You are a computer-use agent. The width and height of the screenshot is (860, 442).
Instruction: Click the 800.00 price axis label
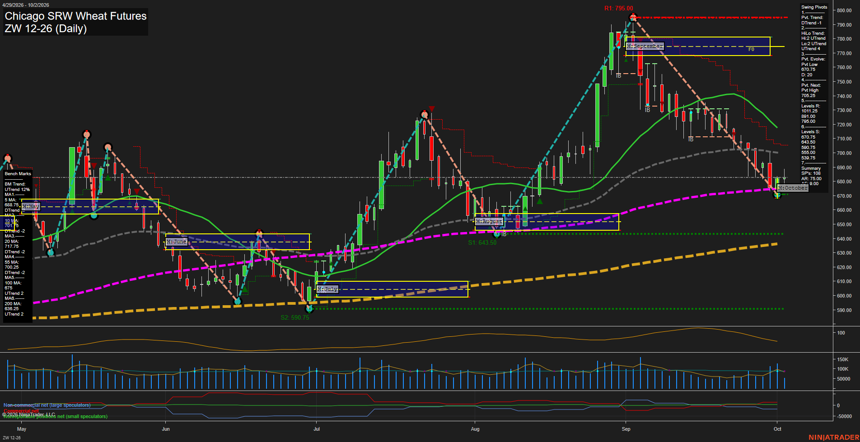point(844,10)
